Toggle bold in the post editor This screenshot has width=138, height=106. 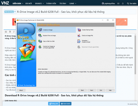pyautogui.click(x=10, y=32)
